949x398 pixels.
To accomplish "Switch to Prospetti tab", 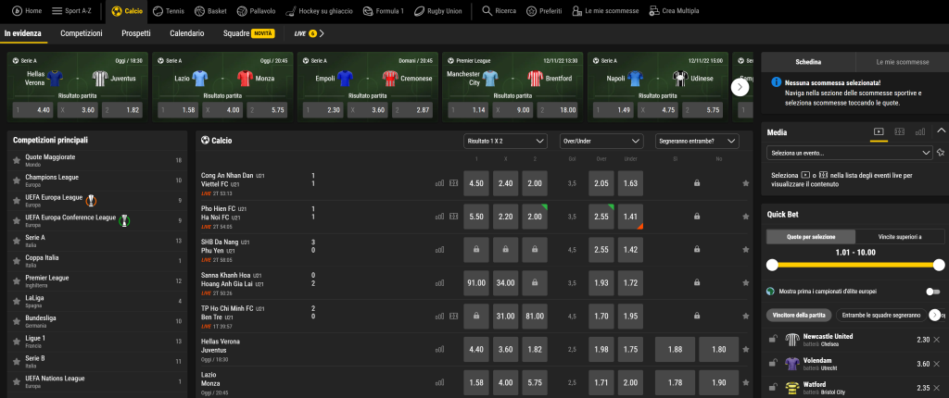I will pyautogui.click(x=136, y=33).
